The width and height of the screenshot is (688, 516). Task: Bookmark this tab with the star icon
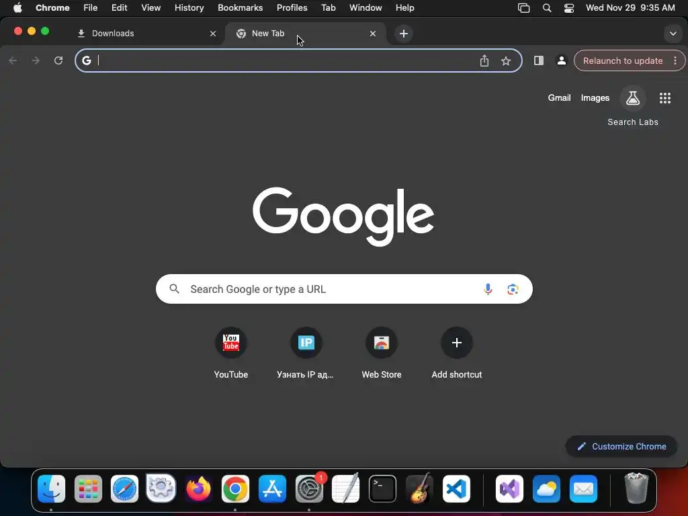(506, 61)
